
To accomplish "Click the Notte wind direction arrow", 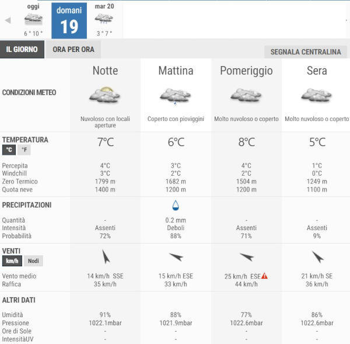I will point(105,256).
